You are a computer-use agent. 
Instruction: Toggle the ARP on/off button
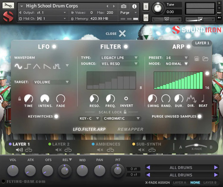[x=189, y=46]
